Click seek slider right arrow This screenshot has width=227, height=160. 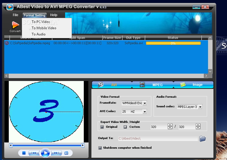(x=83, y=145)
